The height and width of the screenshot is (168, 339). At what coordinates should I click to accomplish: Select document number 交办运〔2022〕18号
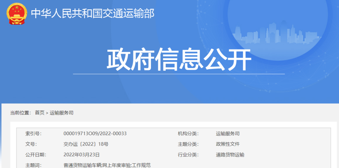[86, 144]
